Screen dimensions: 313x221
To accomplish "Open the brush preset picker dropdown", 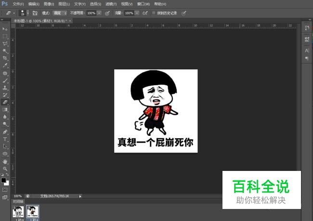I will [x=28, y=13].
